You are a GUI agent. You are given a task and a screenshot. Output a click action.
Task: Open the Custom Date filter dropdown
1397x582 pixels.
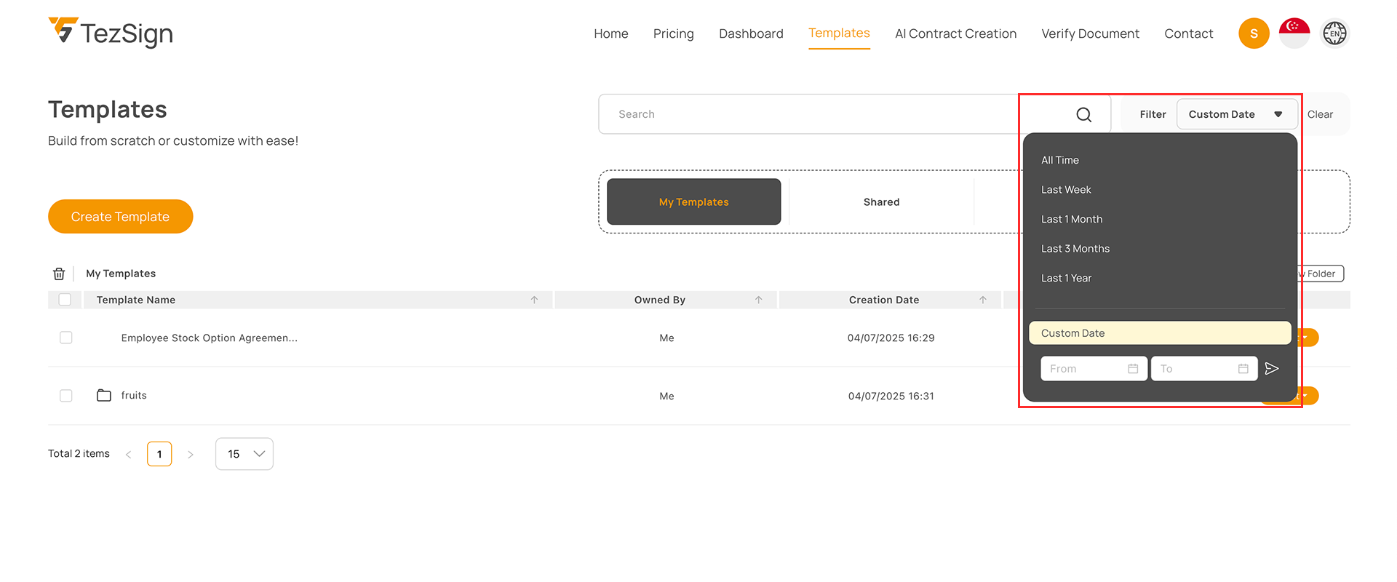(x=1236, y=114)
